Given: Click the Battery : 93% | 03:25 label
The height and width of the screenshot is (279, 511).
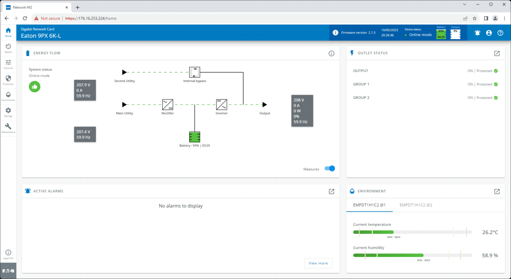Looking at the screenshot, I should tap(195, 145).
